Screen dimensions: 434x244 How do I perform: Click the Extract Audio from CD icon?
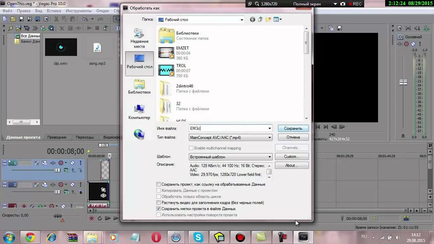[43, 28]
